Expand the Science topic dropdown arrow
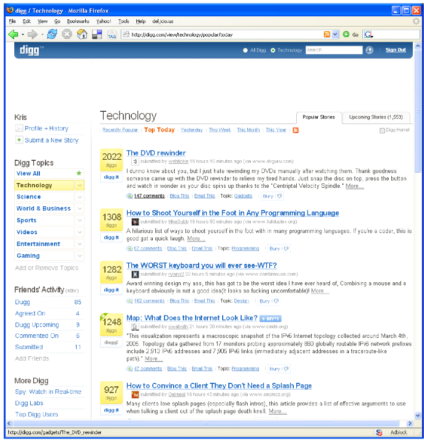This screenshot has height=441, width=424. point(80,197)
